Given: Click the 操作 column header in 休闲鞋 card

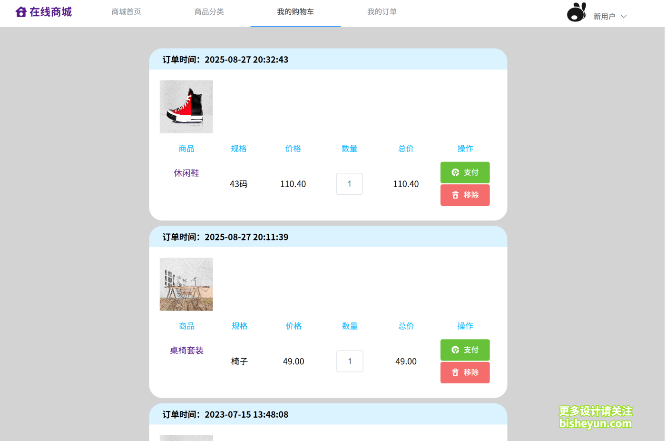Looking at the screenshot, I should (465, 149).
